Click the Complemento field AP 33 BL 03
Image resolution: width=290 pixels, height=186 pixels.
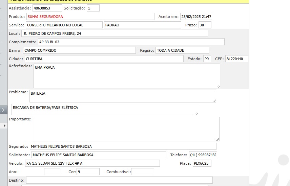(x=131, y=42)
